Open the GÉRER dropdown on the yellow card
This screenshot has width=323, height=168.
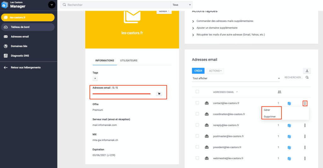pyautogui.click(x=164, y=12)
